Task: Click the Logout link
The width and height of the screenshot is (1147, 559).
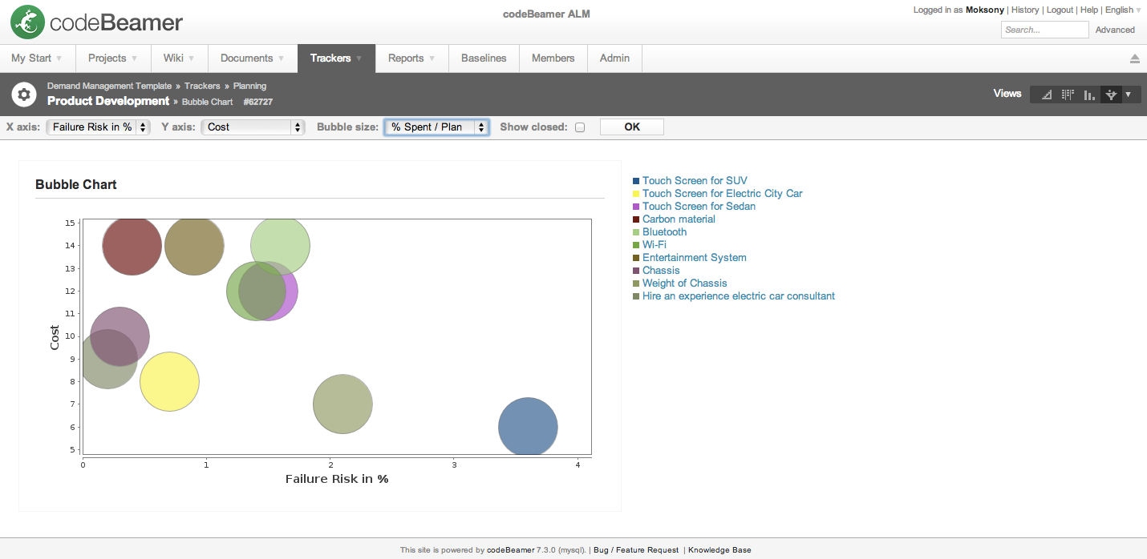Action: 1060,10
